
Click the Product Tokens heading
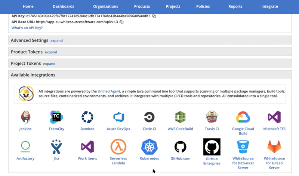pos(27,52)
